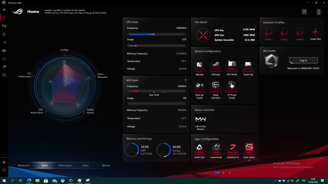328x184 pixels.
Task: Open the mobile device connect icon
Action: 319,12
